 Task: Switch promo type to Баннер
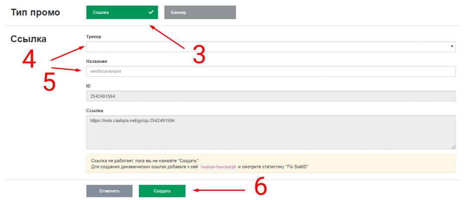200,13
